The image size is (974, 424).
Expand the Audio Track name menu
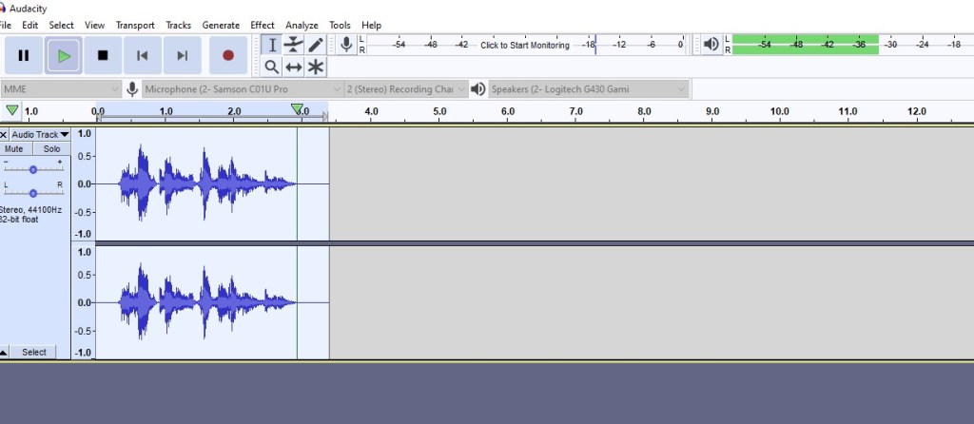click(40, 135)
